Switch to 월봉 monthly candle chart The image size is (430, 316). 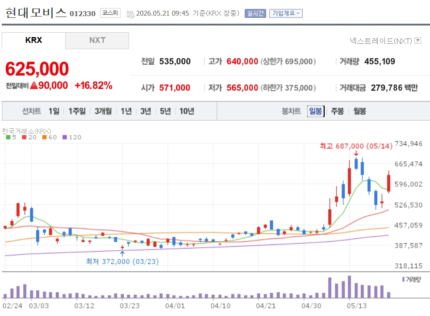(x=359, y=111)
